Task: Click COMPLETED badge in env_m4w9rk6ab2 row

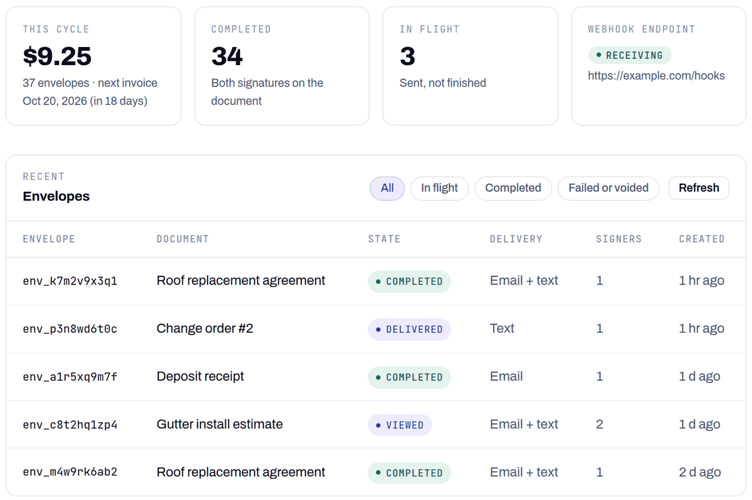Action: click(x=409, y=473)
